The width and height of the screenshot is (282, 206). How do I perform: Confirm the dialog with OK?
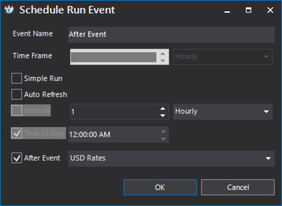160,187
